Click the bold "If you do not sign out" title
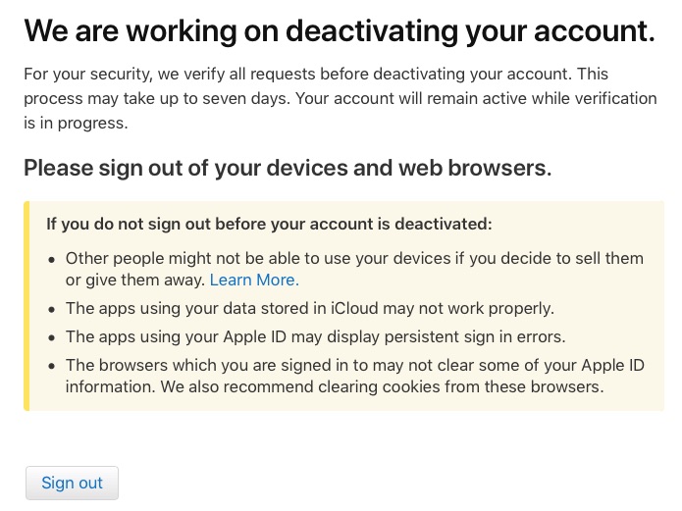This screenshot has width=682, height=511. [x=269, y=224]
